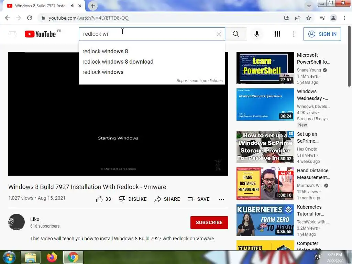Open the network tray icon

pyautogui.click(x=317, y=257)
